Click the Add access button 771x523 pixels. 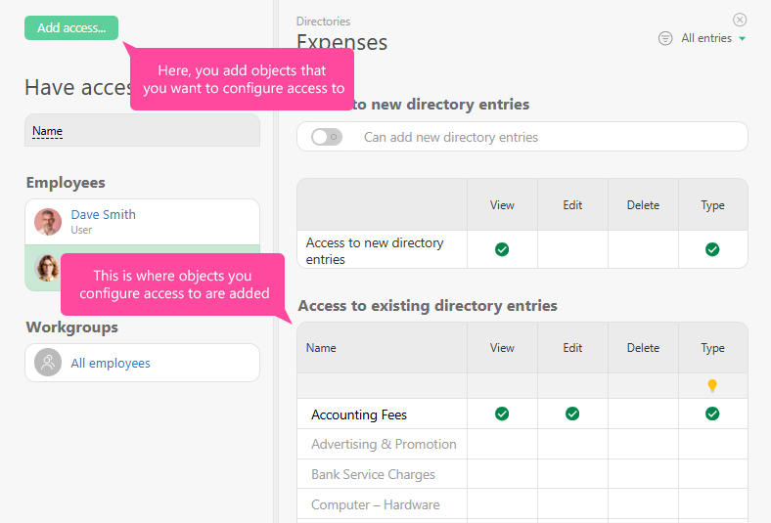tap(71, 27)
